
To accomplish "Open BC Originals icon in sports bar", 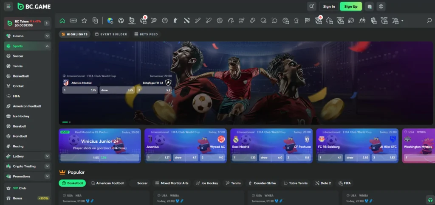I will (x=132, y=20).
